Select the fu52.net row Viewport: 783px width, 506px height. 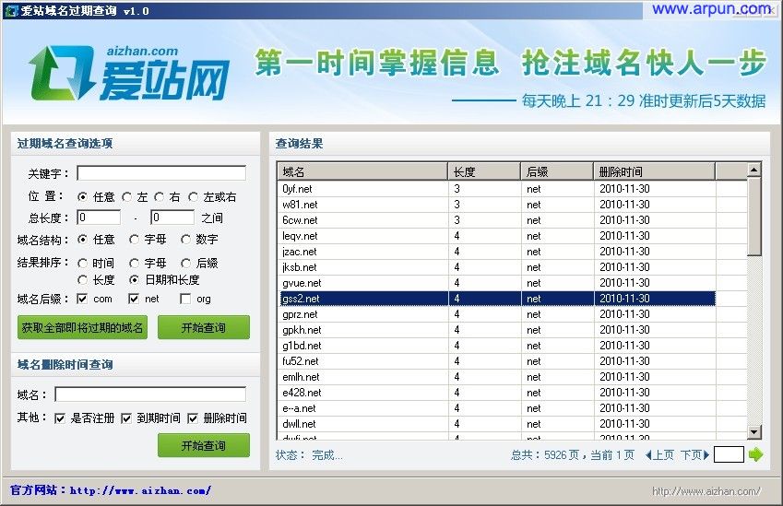click(497, 361)
